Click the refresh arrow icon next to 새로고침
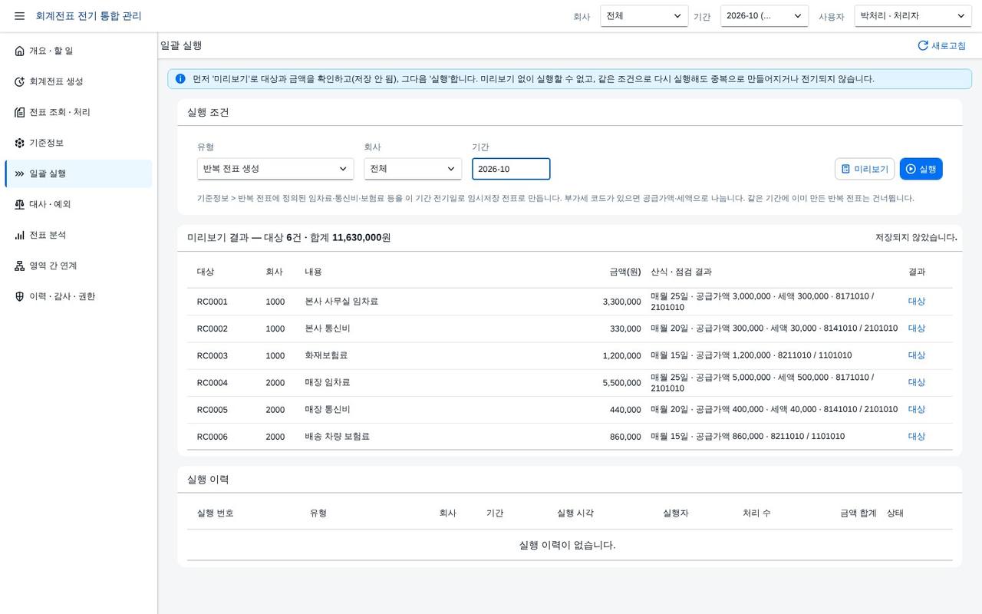 pyautogui.click(x=923, y=45)
